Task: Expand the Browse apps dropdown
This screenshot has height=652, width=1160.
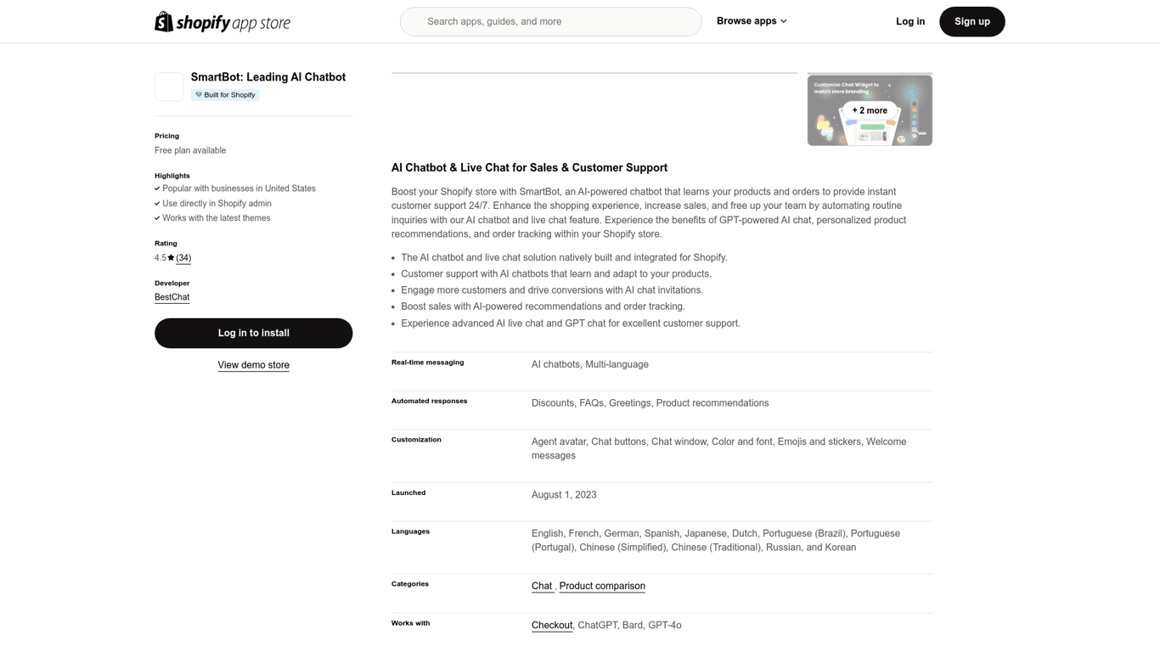Action: [752, 21]
